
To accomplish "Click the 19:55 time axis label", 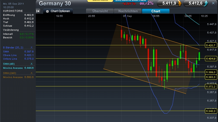I will tap(59, 16).
